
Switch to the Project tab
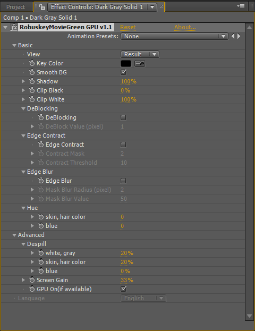point(15,7)
